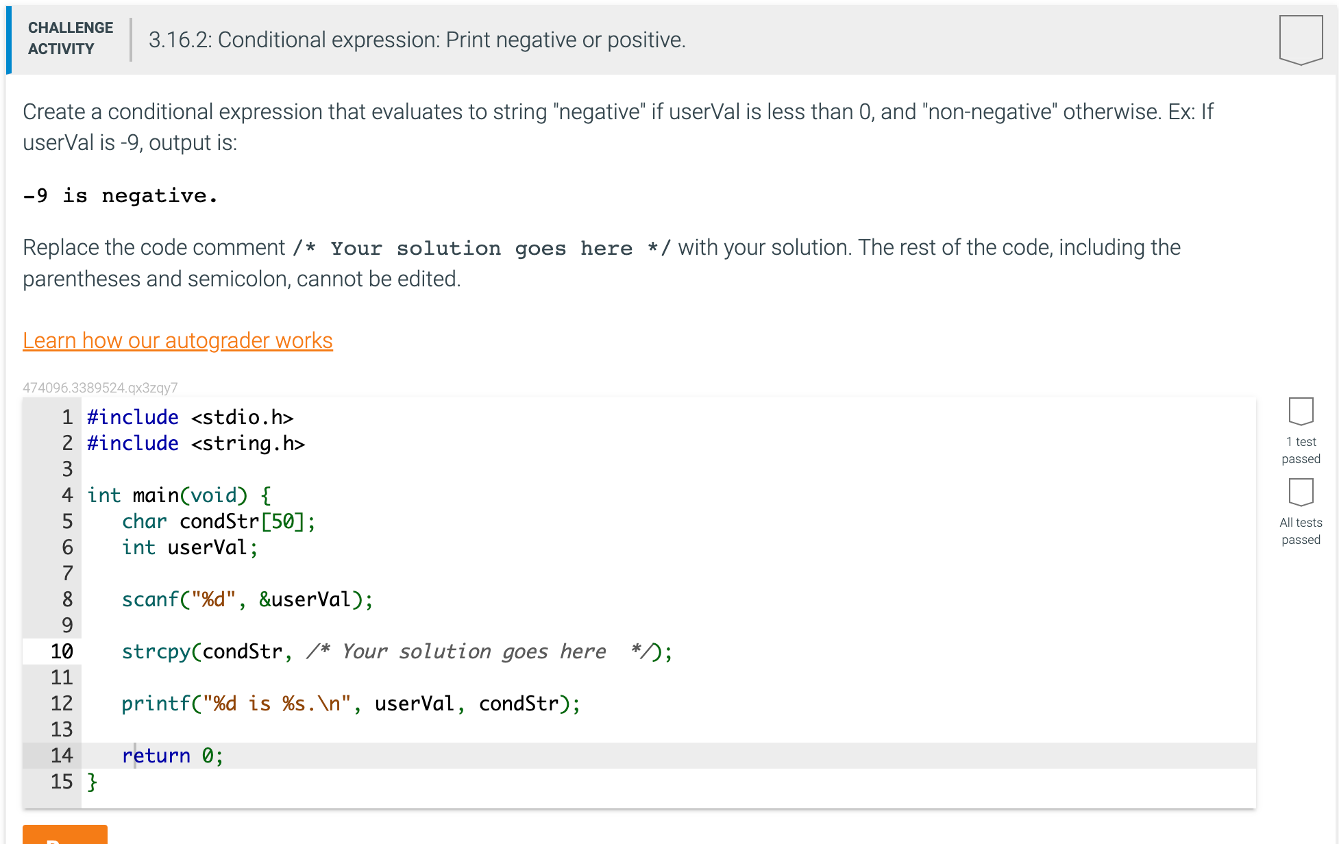This screenshot has height=844, width=1339.
Task: Click 'char condStr[50];' declaration line
Action: 219,521
